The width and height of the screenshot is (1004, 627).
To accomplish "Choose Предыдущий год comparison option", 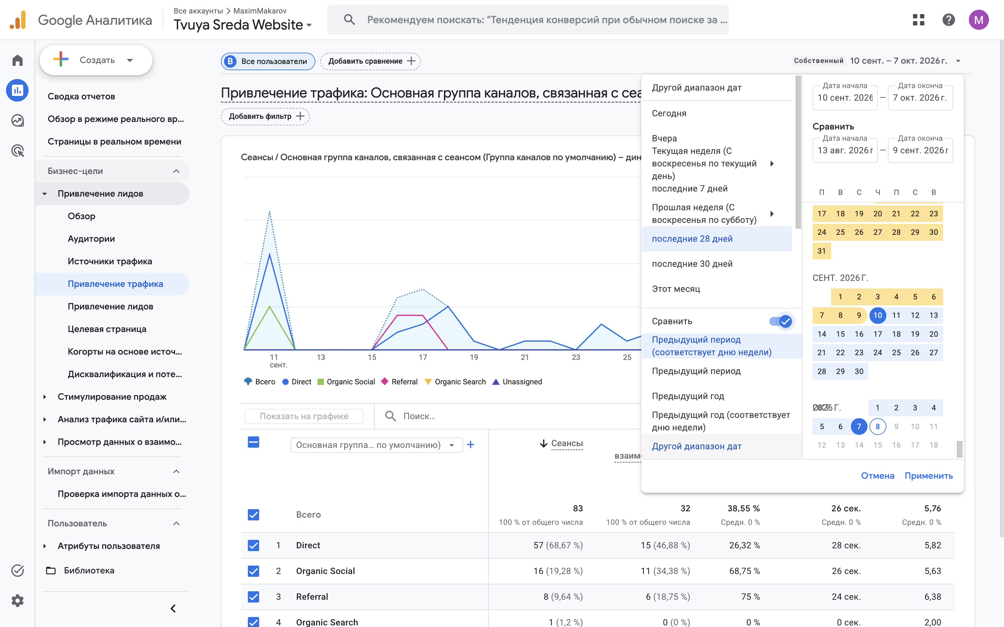I will point(722,396).
